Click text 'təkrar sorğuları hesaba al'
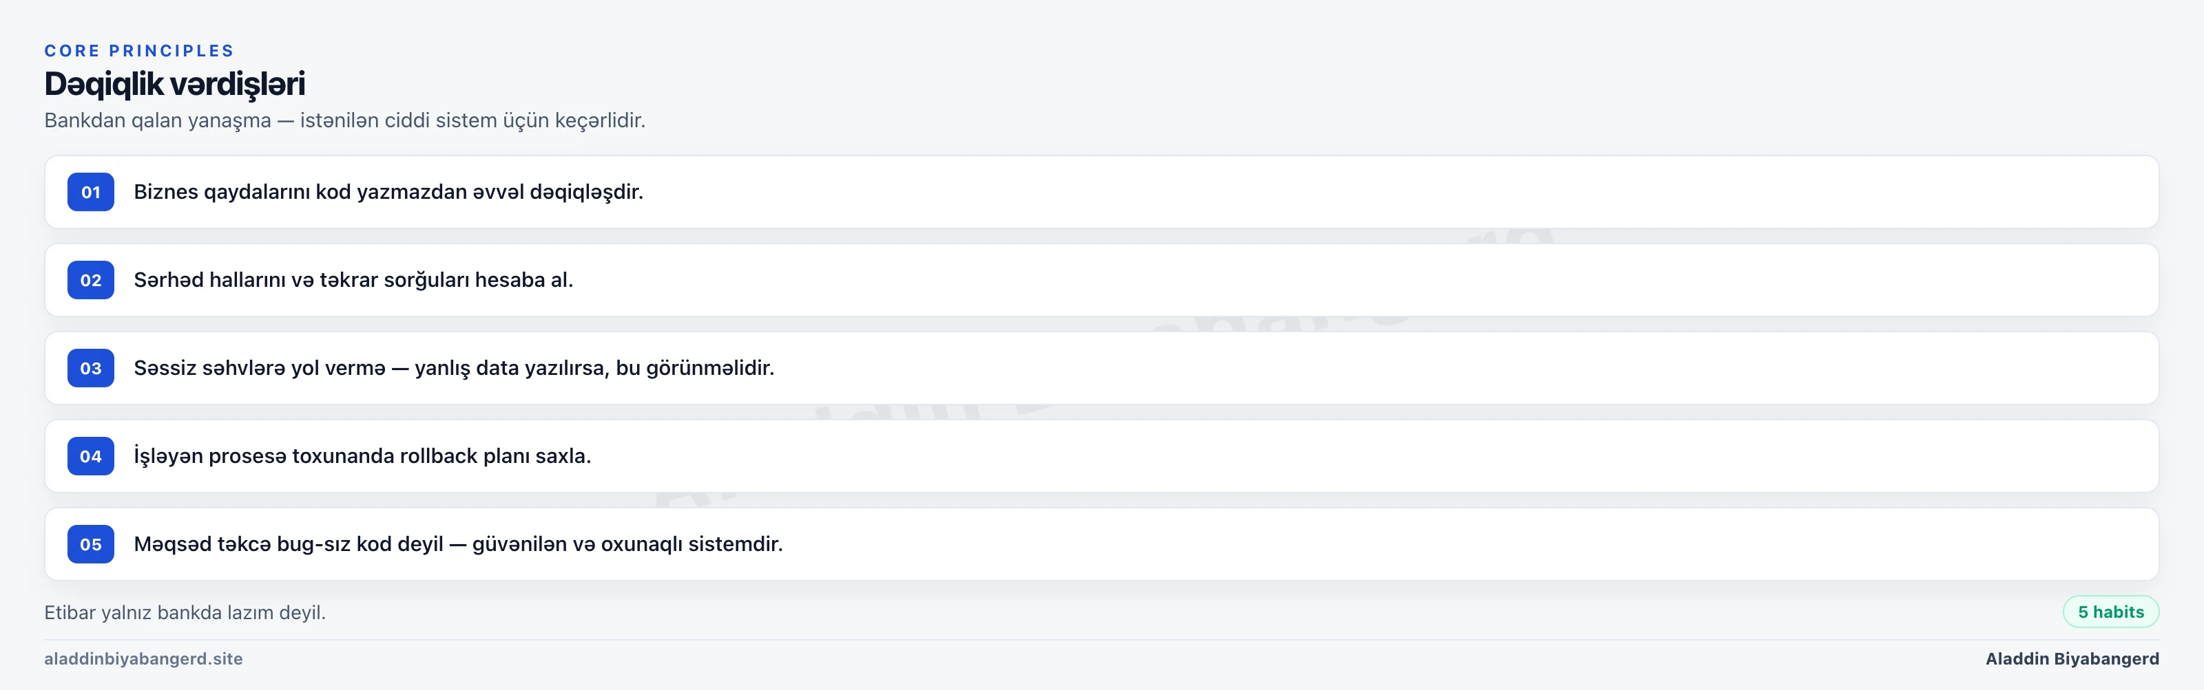This screenshot has height=690, width=2204. tap(446, 281)
